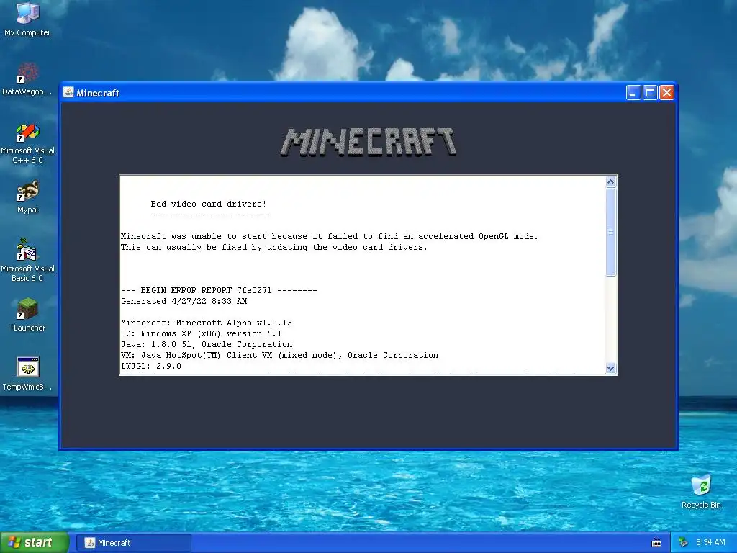Click the 'This can usually be fixed' sentence
Image resolution: width=737 pixels, height=553 pixels.
point(274,248)
